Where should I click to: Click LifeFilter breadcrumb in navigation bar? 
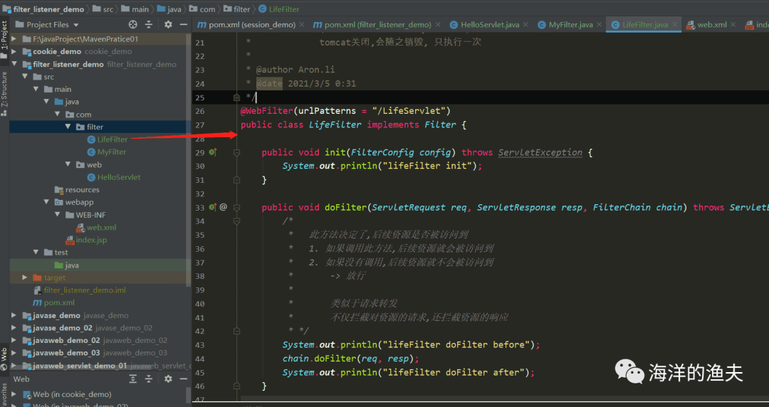click(x=278, y=9)
